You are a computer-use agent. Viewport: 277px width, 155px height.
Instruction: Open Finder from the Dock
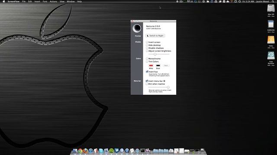tap(75, 151)
